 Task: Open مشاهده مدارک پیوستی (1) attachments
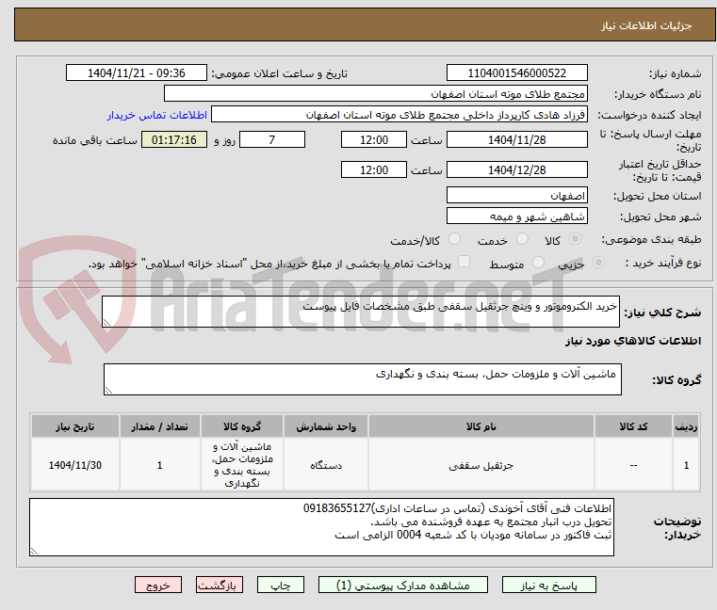tap(403, 585)
